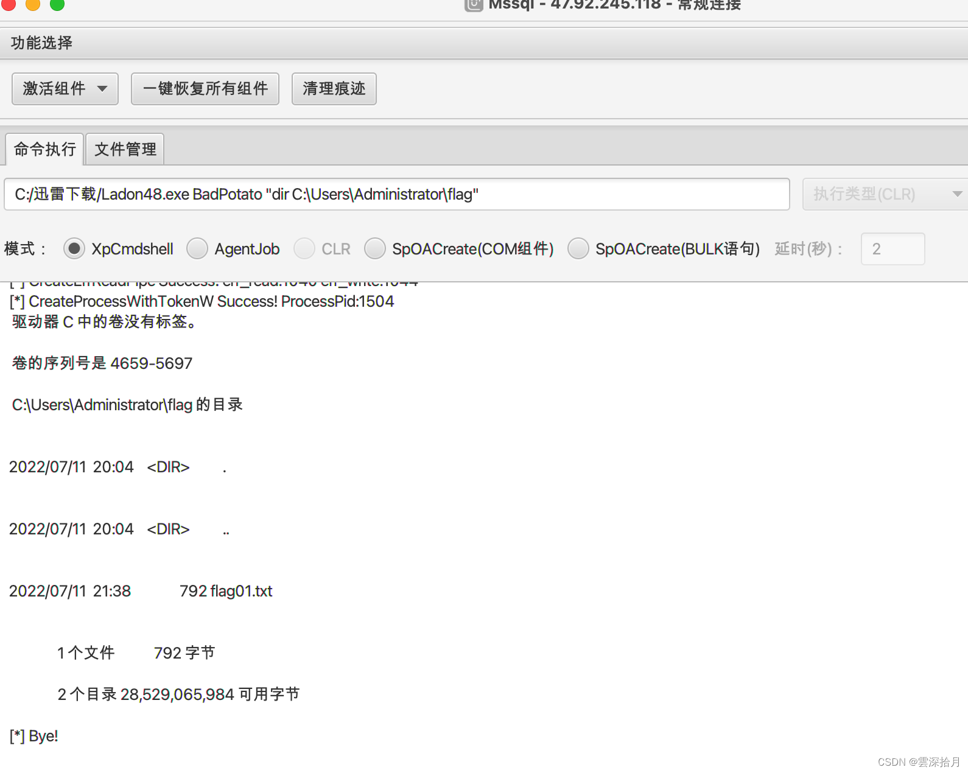Click the 2022/07/11 21:38 timestamp row

(141, 591)
